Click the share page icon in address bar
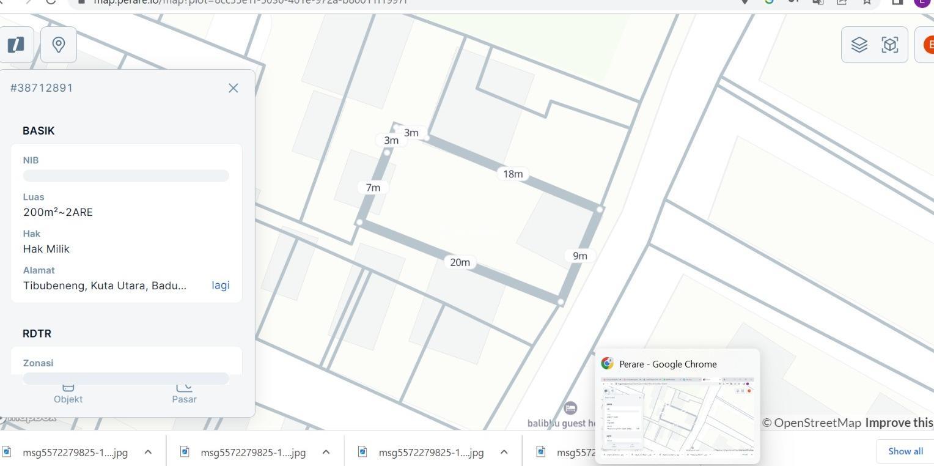The width and height of the screenshot is (934, 466). (x=842, y=2)
